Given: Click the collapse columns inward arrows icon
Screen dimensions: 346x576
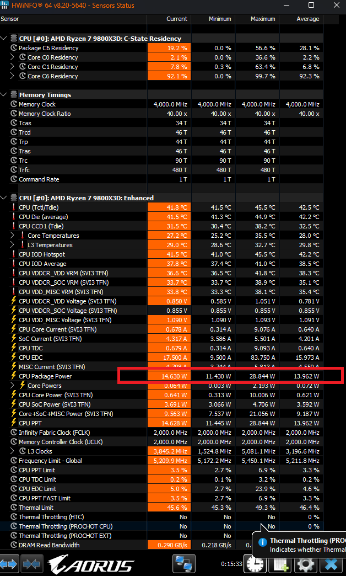Looking at the screenshot, I should [32, 564].
